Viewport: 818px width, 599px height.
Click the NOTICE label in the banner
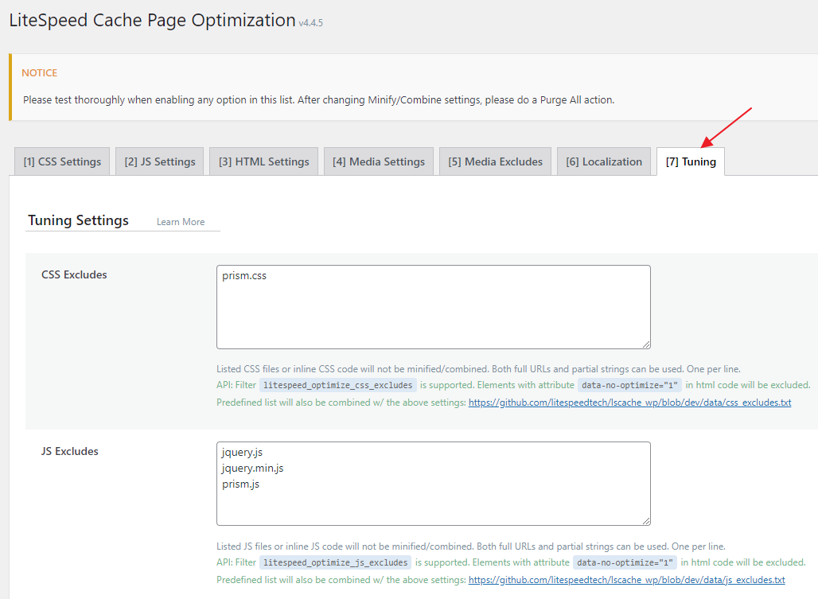(x=39, y=73)
